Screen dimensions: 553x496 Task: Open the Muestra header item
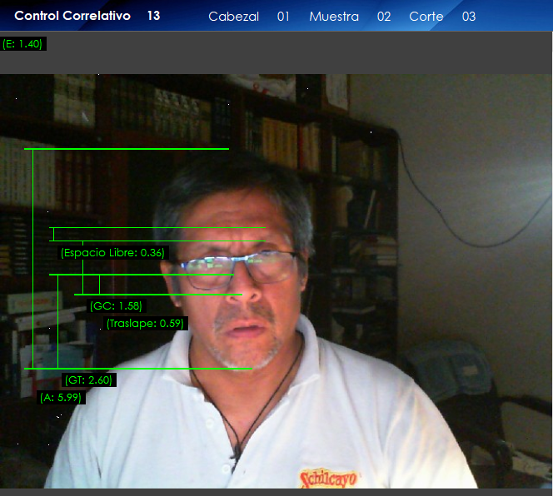[333, 17]
